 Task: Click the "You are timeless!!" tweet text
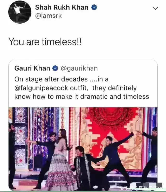click(45, 42)
